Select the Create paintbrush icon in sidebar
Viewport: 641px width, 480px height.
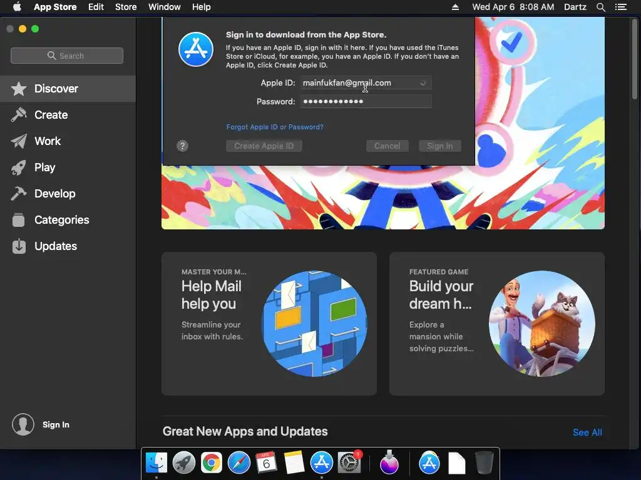[19, 115]
